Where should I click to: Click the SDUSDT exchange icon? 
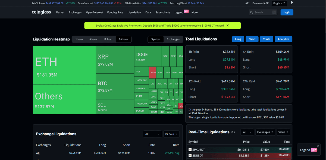[190, 156]
